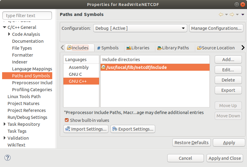Collapse the C/C++ General tree node
The width and height of the screenshot is (247, 167).
click(x=5, y=27)
